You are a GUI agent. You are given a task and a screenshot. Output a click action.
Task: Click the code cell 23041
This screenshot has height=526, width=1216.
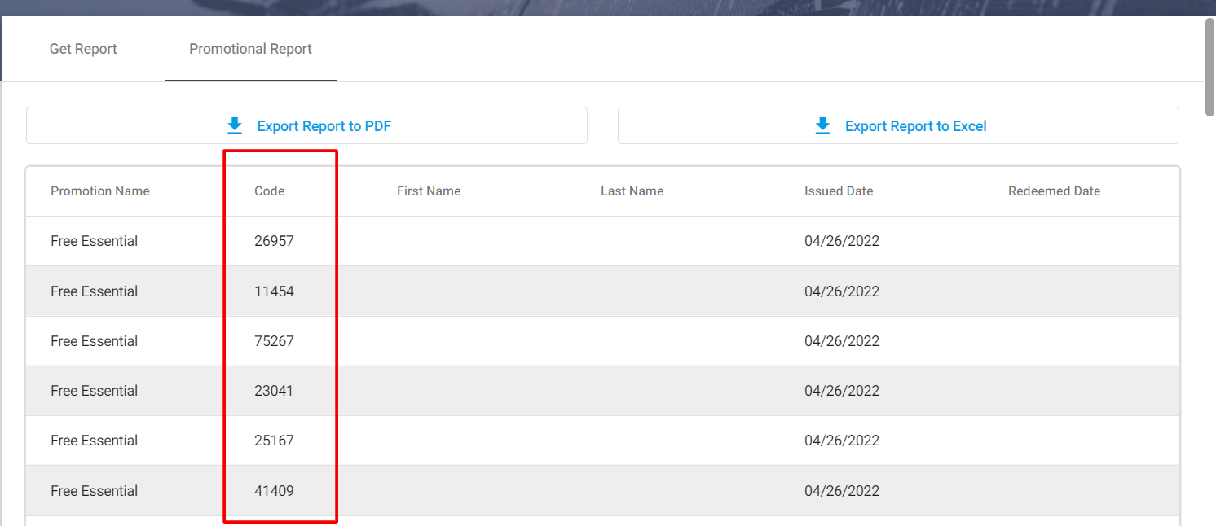click(274, 391)
